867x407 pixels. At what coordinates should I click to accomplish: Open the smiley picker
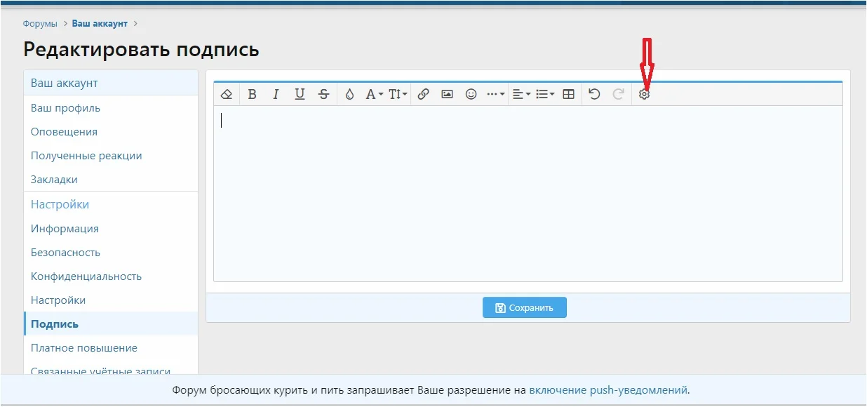pyautogui.click(x=471, y=93)
